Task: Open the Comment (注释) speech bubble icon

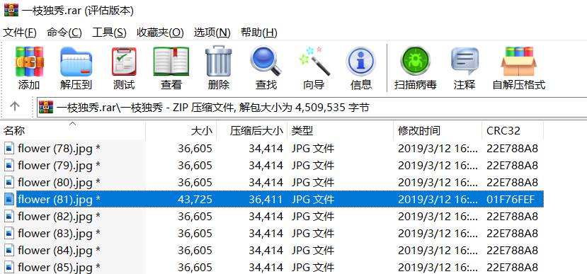Action: [465, 62]
